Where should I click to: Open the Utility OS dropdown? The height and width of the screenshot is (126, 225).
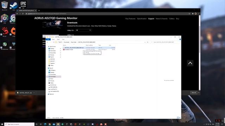[x=83, y=30]
